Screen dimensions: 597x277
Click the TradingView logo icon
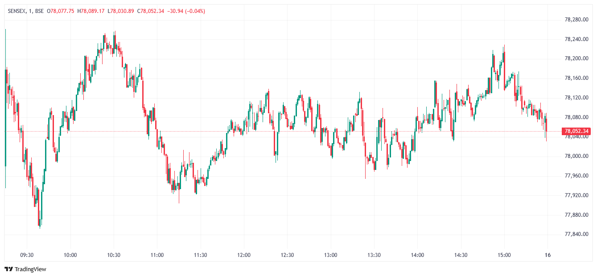tap(8, 269)
